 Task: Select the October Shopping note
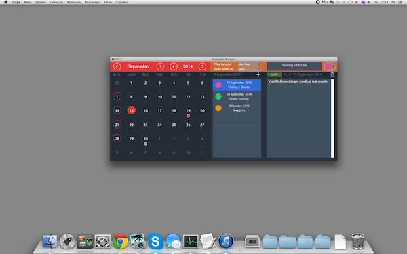pos(237,108)
